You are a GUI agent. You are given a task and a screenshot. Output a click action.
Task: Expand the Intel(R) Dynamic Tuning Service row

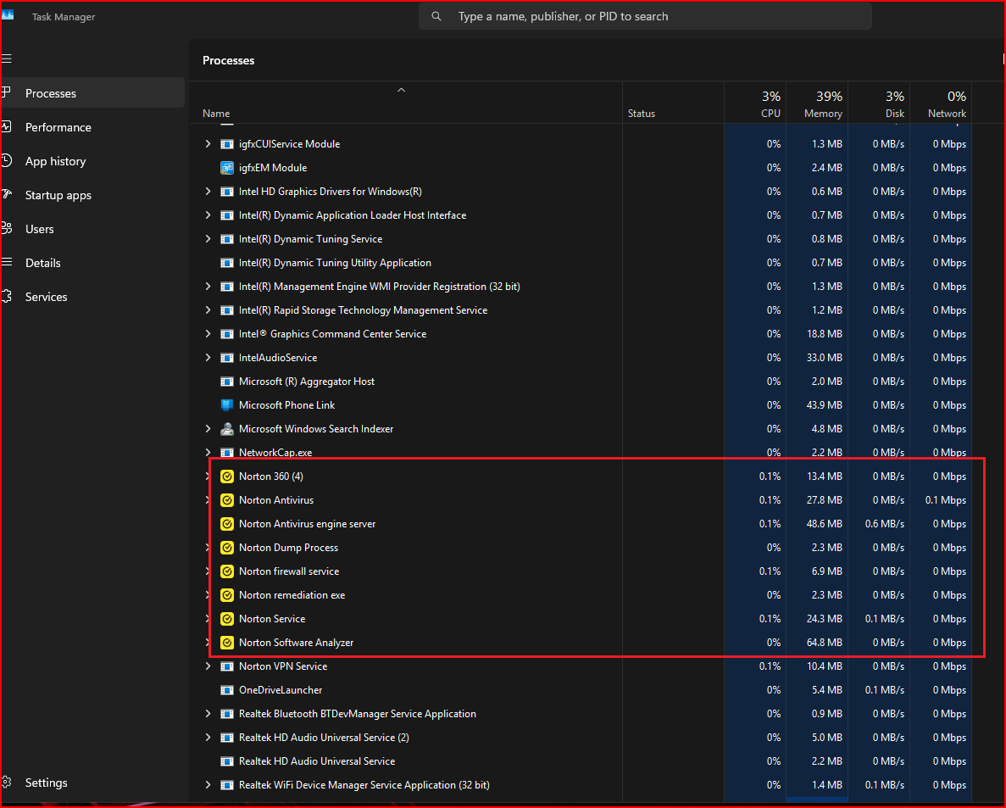coord(208,239)
